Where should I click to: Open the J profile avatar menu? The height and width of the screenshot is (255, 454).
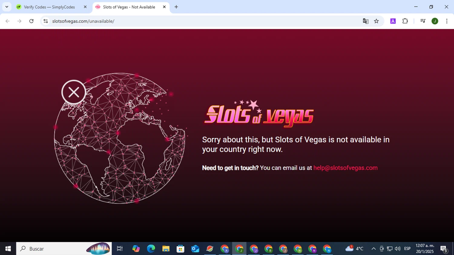(x=435, y=21)
